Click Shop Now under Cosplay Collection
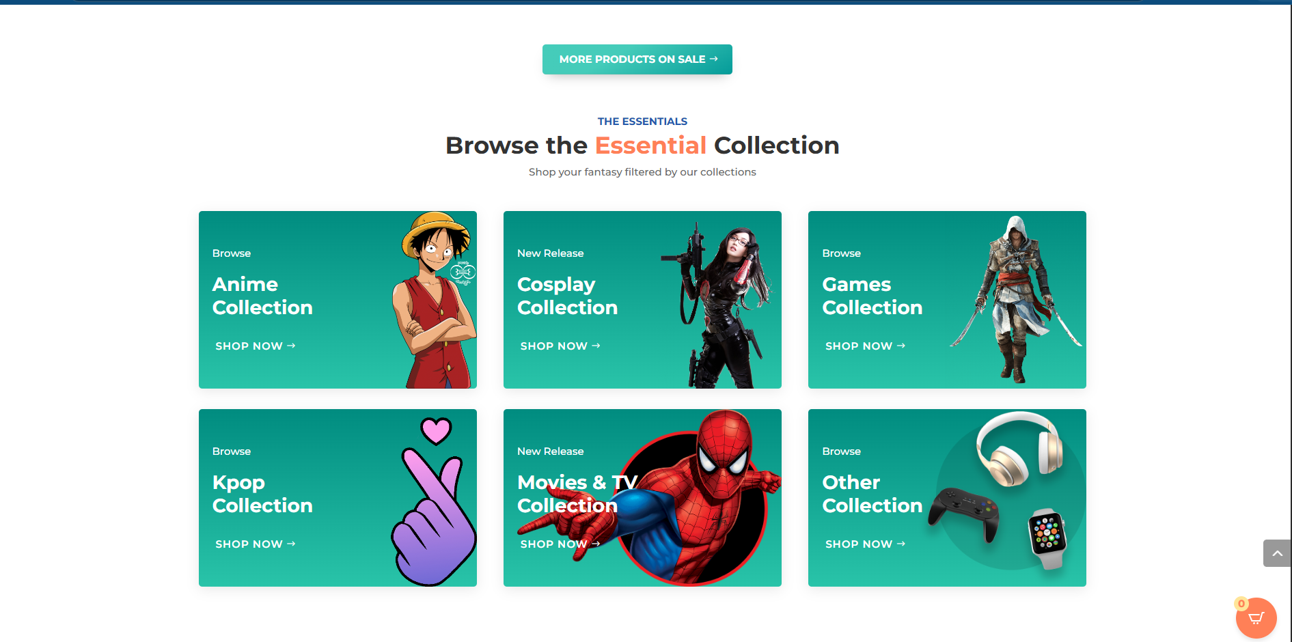 pos(560,346)
